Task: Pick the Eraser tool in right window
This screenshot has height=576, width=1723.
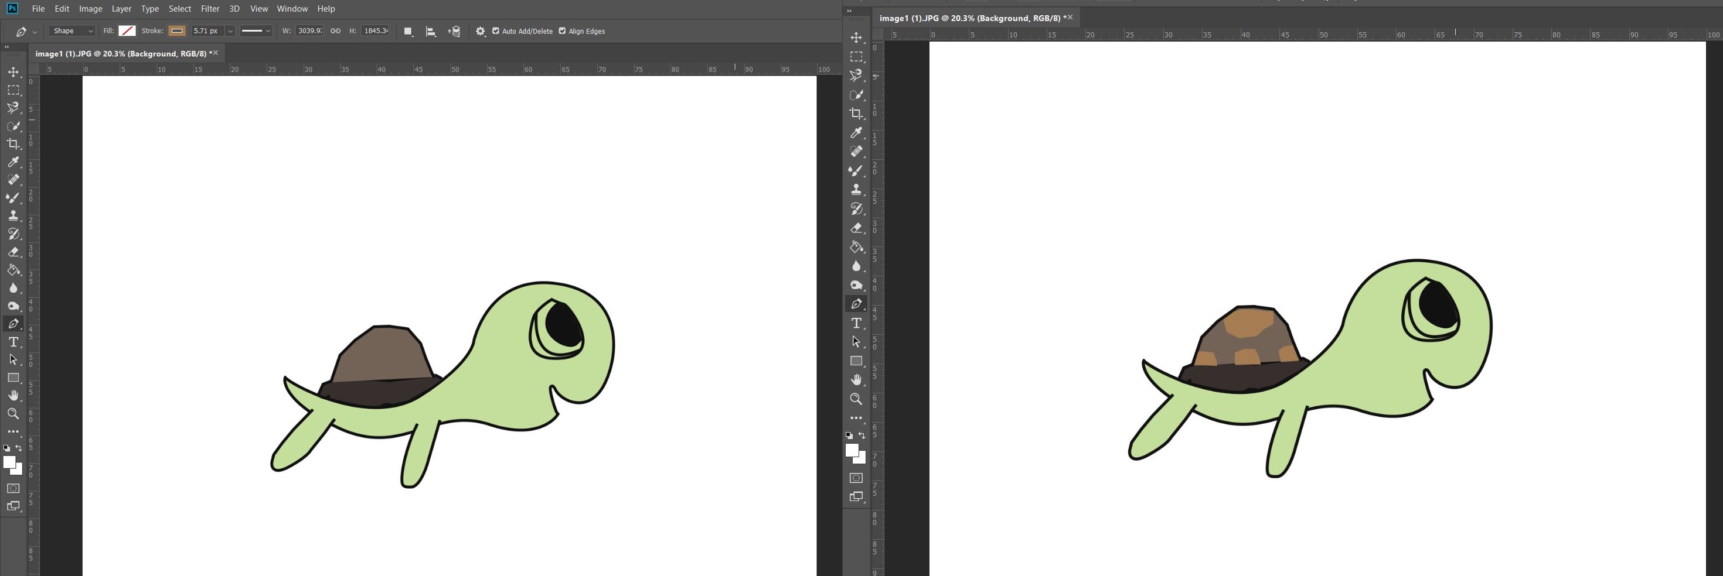Action: 856,228
